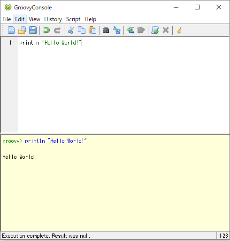This screenshot has width=230, height=241.
Task: Click the Hello World! output line
Action: point(19,157)
